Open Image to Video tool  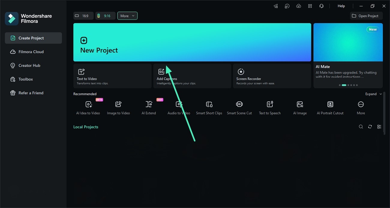coord(118,107)
